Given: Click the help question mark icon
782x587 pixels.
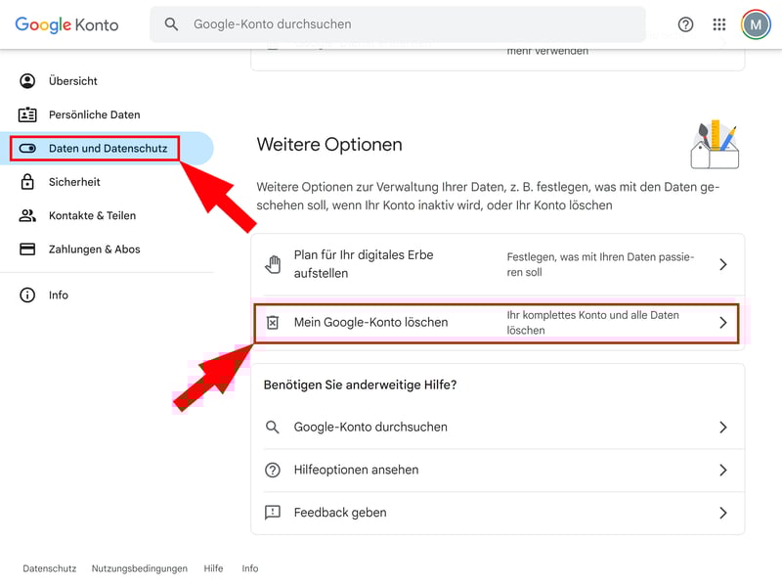Looking at the screenshot, I should tap(685, 24).
